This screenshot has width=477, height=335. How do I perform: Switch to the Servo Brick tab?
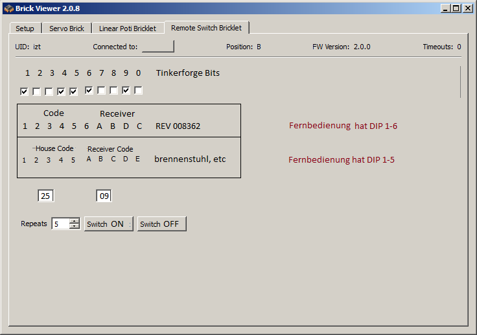67,29
